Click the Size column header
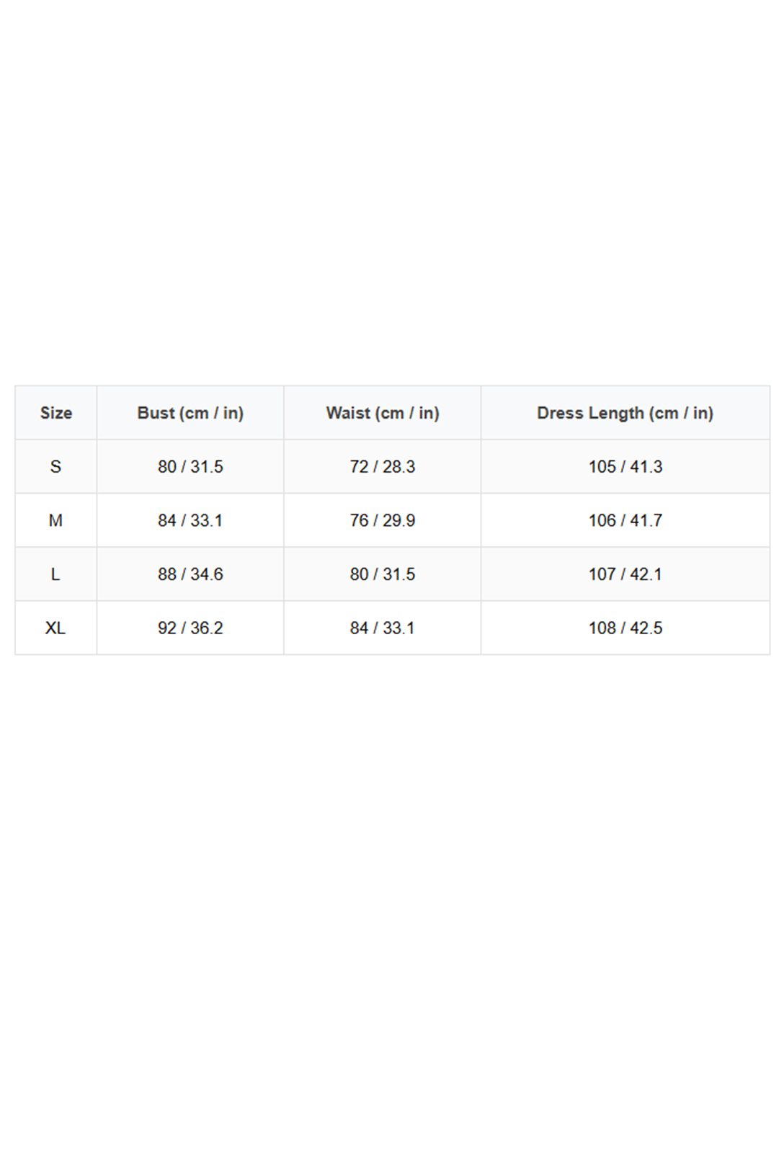Screen dimensions: 784x1176 coord(56,413)
